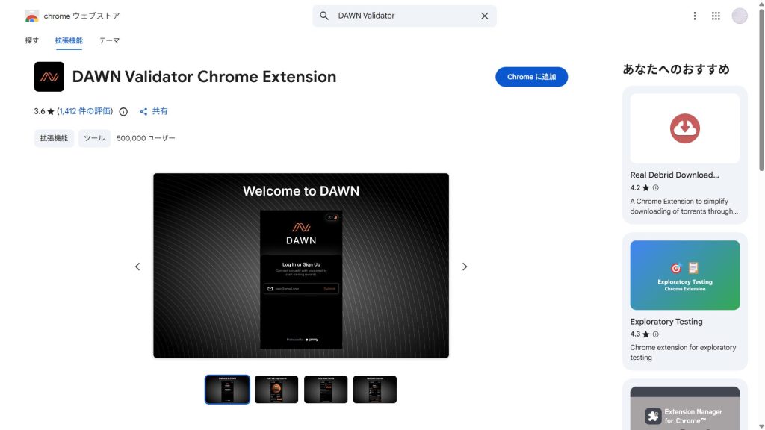Select the first screenshot thumbnail

227,389
